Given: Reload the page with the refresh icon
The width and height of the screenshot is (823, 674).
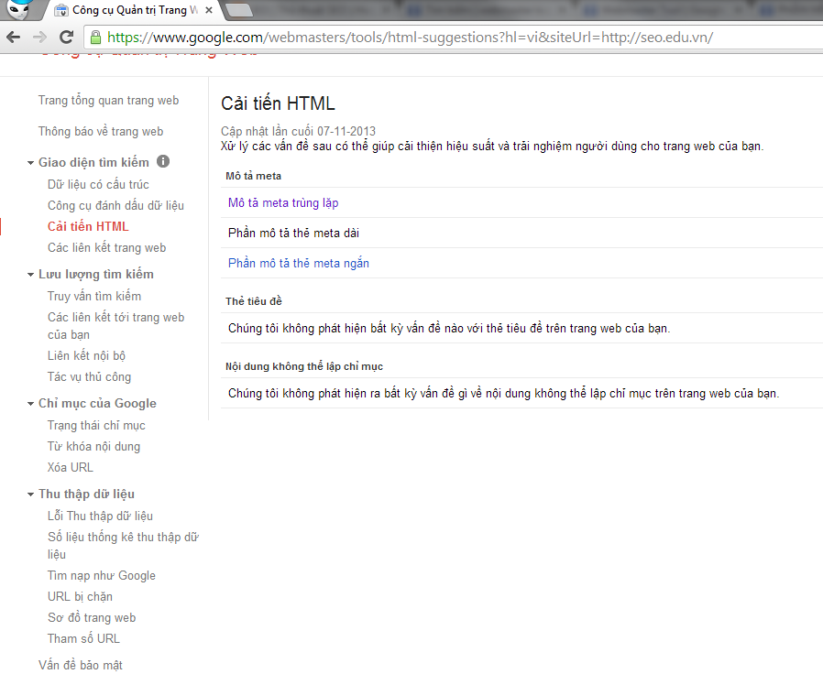Looking at the screenshot, I should click(66, 37).
